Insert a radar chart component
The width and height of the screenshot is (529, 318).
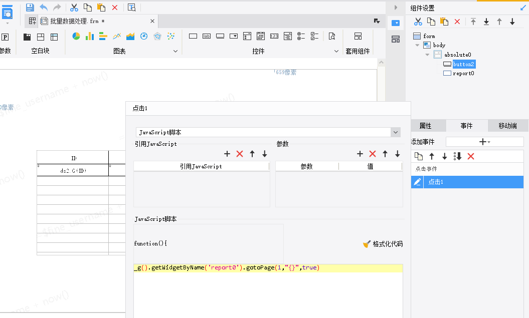157,37
